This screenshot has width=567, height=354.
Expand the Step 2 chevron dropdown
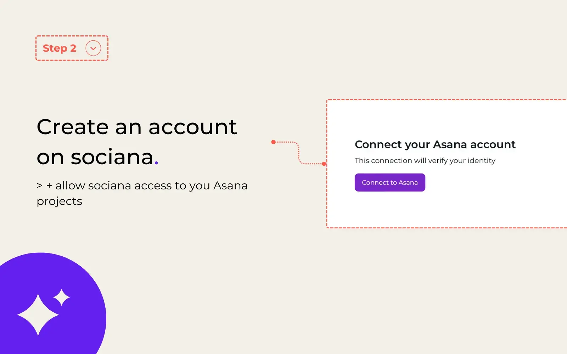coord(93,48)
